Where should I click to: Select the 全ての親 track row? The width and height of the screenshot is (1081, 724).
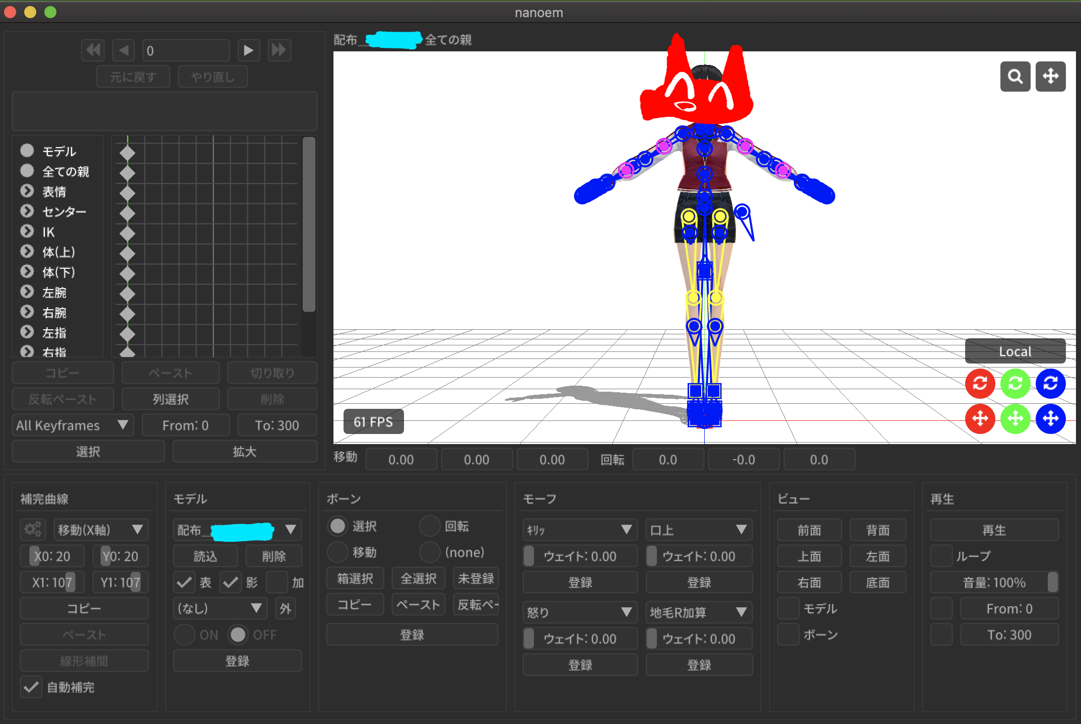65,172
